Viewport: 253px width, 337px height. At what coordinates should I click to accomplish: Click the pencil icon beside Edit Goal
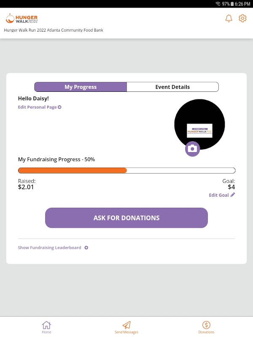pos(233,195)
